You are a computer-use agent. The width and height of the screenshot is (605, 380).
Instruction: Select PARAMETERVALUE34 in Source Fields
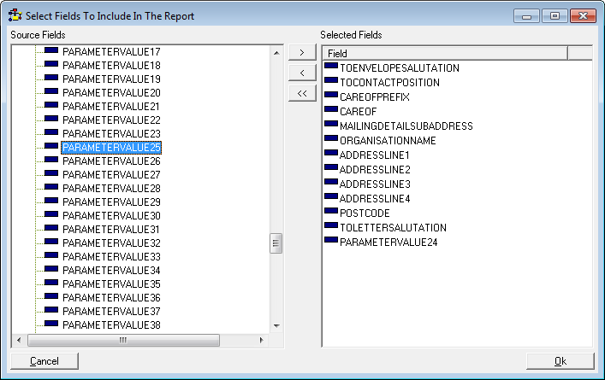(x=111, y=271)
